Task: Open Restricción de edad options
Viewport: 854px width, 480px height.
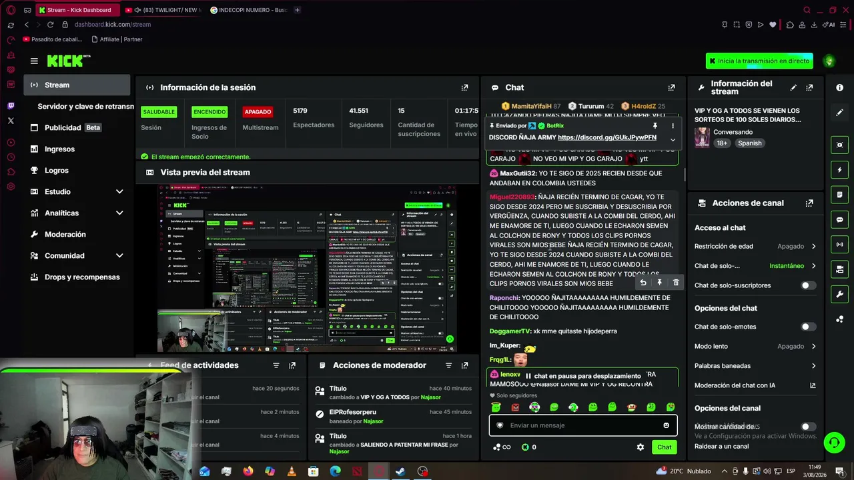Action: coord(755,247)
